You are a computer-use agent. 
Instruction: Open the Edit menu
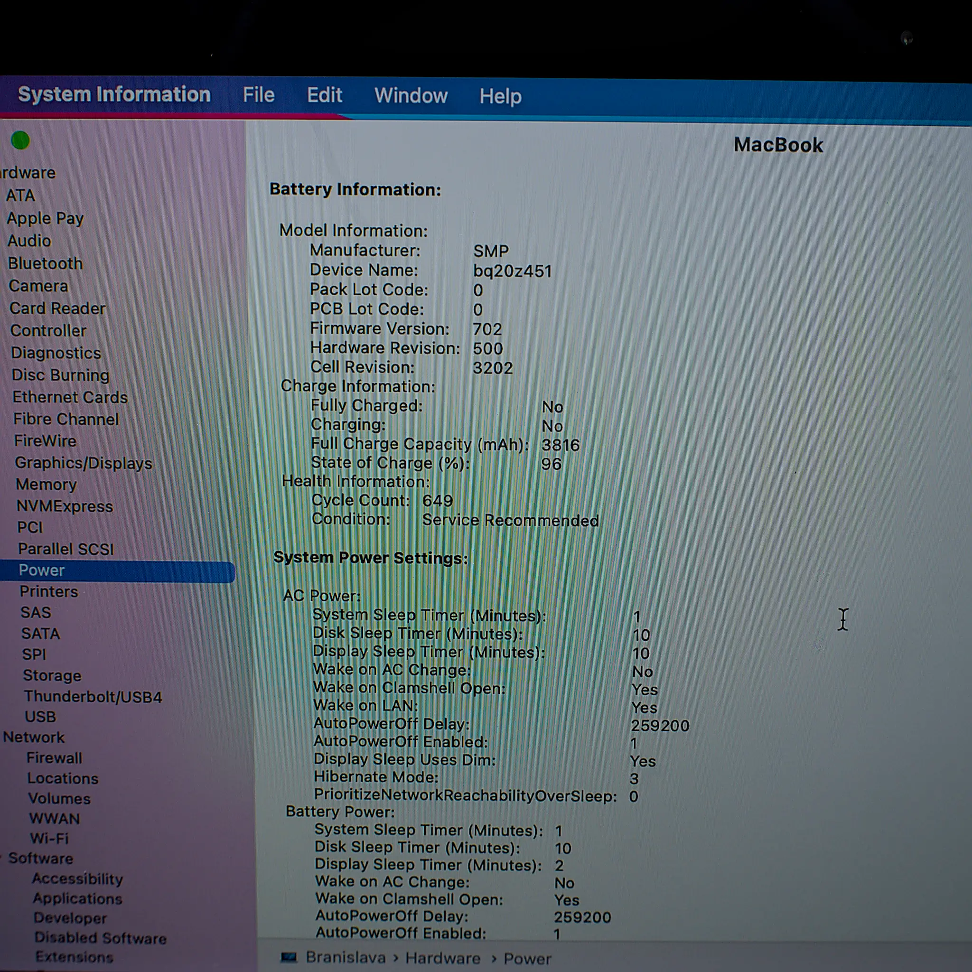325,95
